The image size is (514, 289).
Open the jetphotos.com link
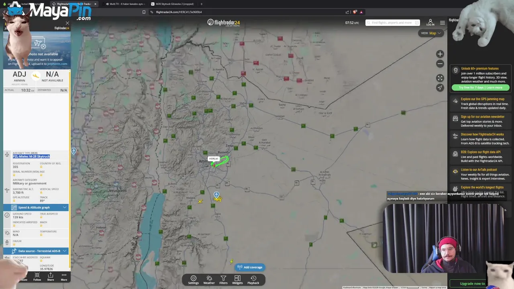coord(57,64)
